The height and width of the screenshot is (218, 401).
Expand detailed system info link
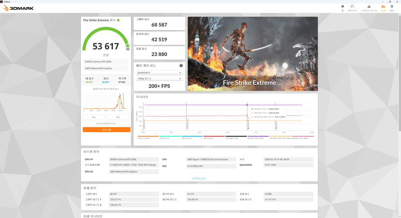click(199, 179)
